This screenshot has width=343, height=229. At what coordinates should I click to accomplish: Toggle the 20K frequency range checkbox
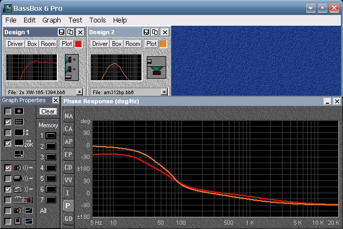click(8, 143)
